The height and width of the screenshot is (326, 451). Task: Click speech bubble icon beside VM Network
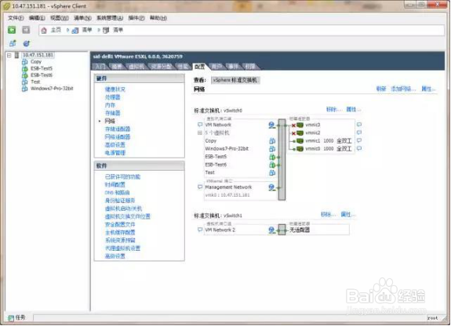[200, 125]
